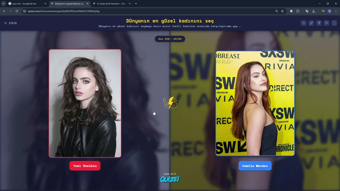The width and height of the screenshot is (340, 191).
Task: Open the Chrome profile avatar "Y"
Action: click(330, 11)
